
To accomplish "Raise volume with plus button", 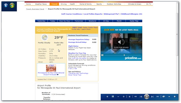I will (175, 97).
